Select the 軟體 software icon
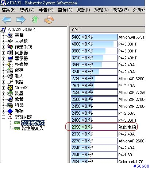Viewport: 150px width, 169px height. (10, 99)
